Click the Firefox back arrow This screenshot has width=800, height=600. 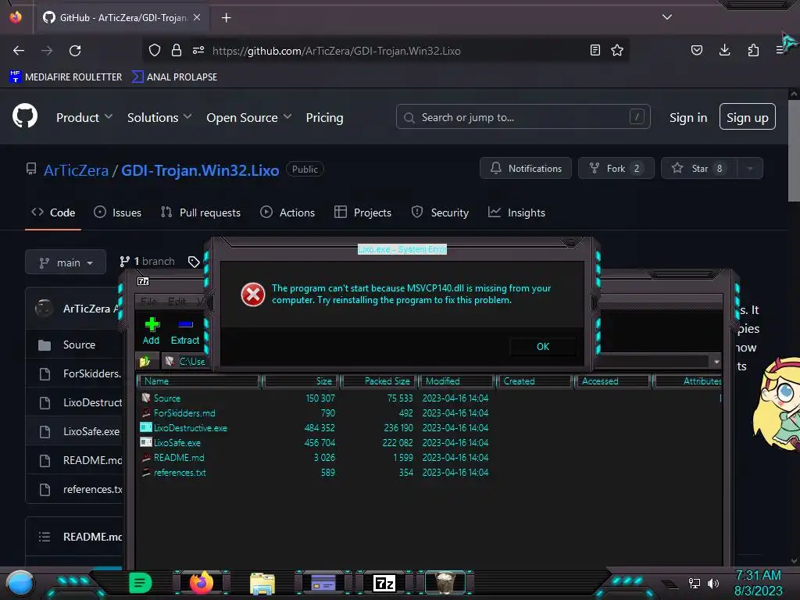tap(19, 51)
